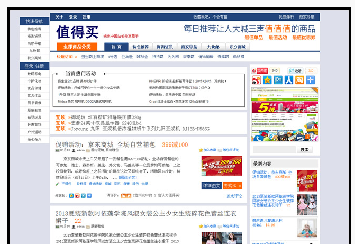Click sidebar 个护化妆 category

(x=34, y=81)
